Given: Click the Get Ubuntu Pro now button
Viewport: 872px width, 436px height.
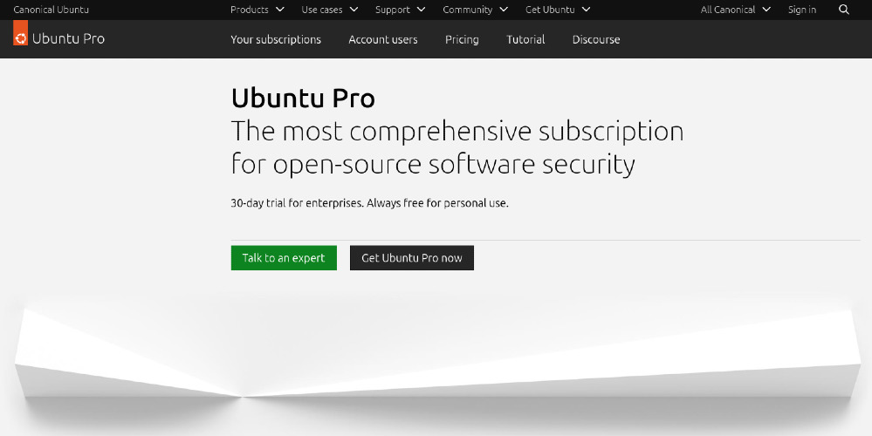Looking at the screenshot, I should tap(411, 258).
